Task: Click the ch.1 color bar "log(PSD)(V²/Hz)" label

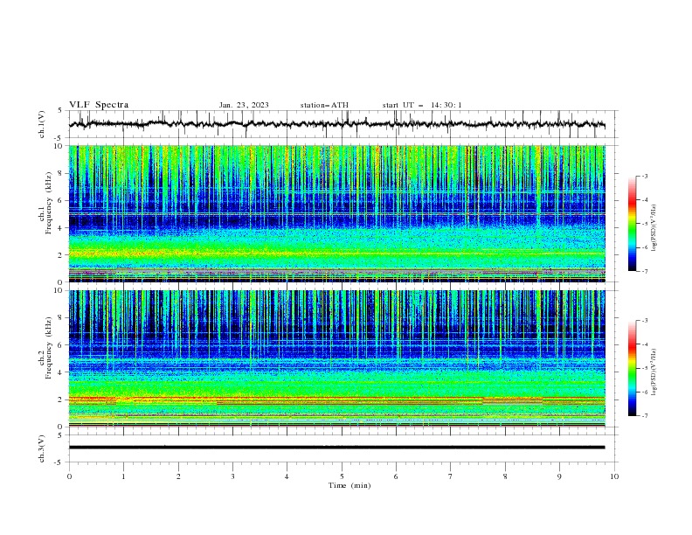Action: (654, 227)
